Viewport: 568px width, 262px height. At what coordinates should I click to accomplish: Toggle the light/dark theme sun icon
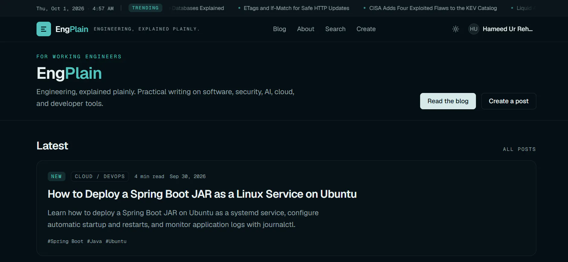point(456,29)
